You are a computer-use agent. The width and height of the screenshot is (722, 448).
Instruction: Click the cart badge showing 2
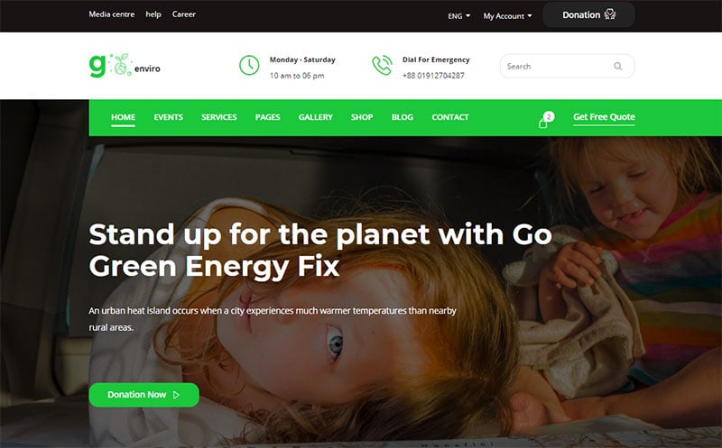click(549, 116)
